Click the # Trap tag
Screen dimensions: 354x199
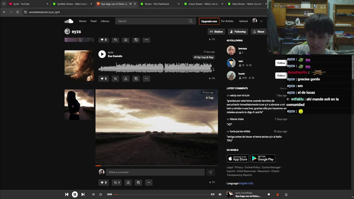tap(210, 98)
